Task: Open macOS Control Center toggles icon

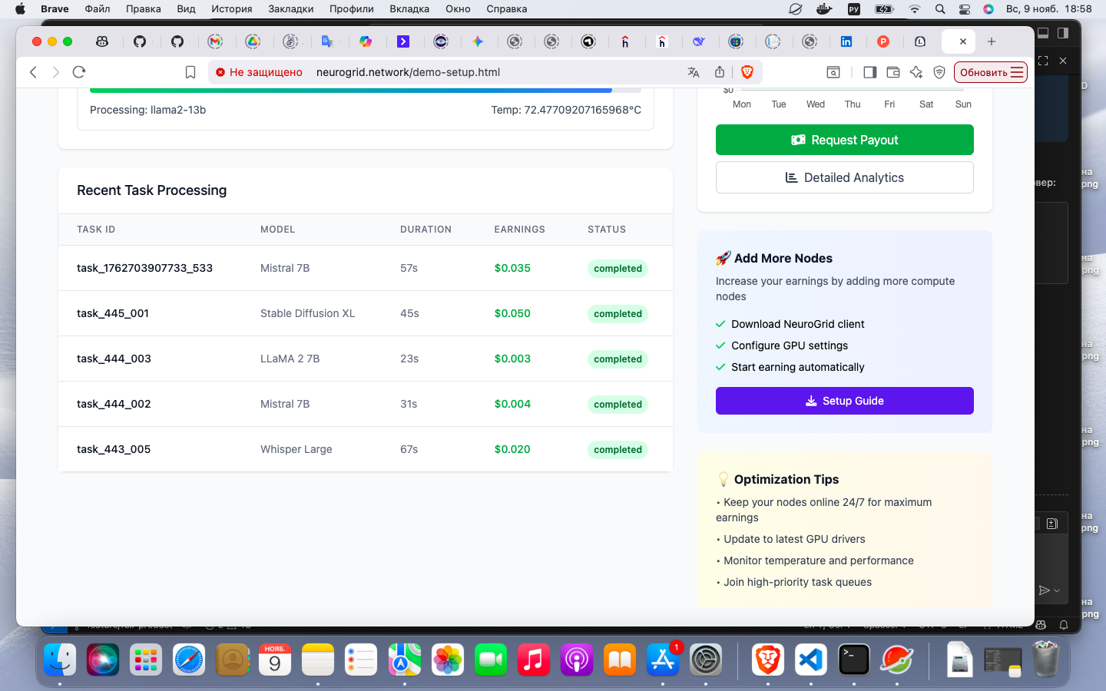Action: [965, 9]
